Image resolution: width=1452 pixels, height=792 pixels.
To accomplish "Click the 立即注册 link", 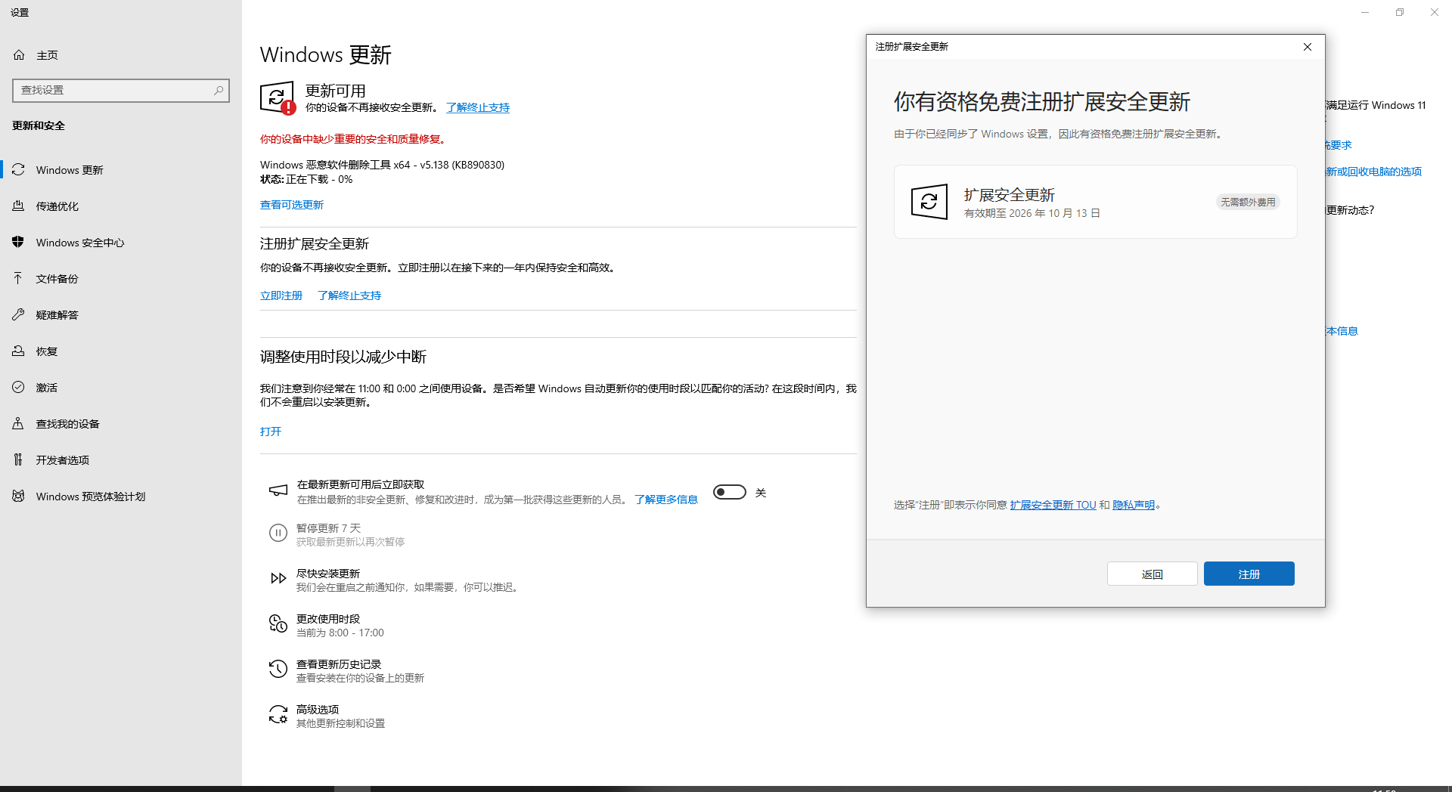I will point(281,295).
